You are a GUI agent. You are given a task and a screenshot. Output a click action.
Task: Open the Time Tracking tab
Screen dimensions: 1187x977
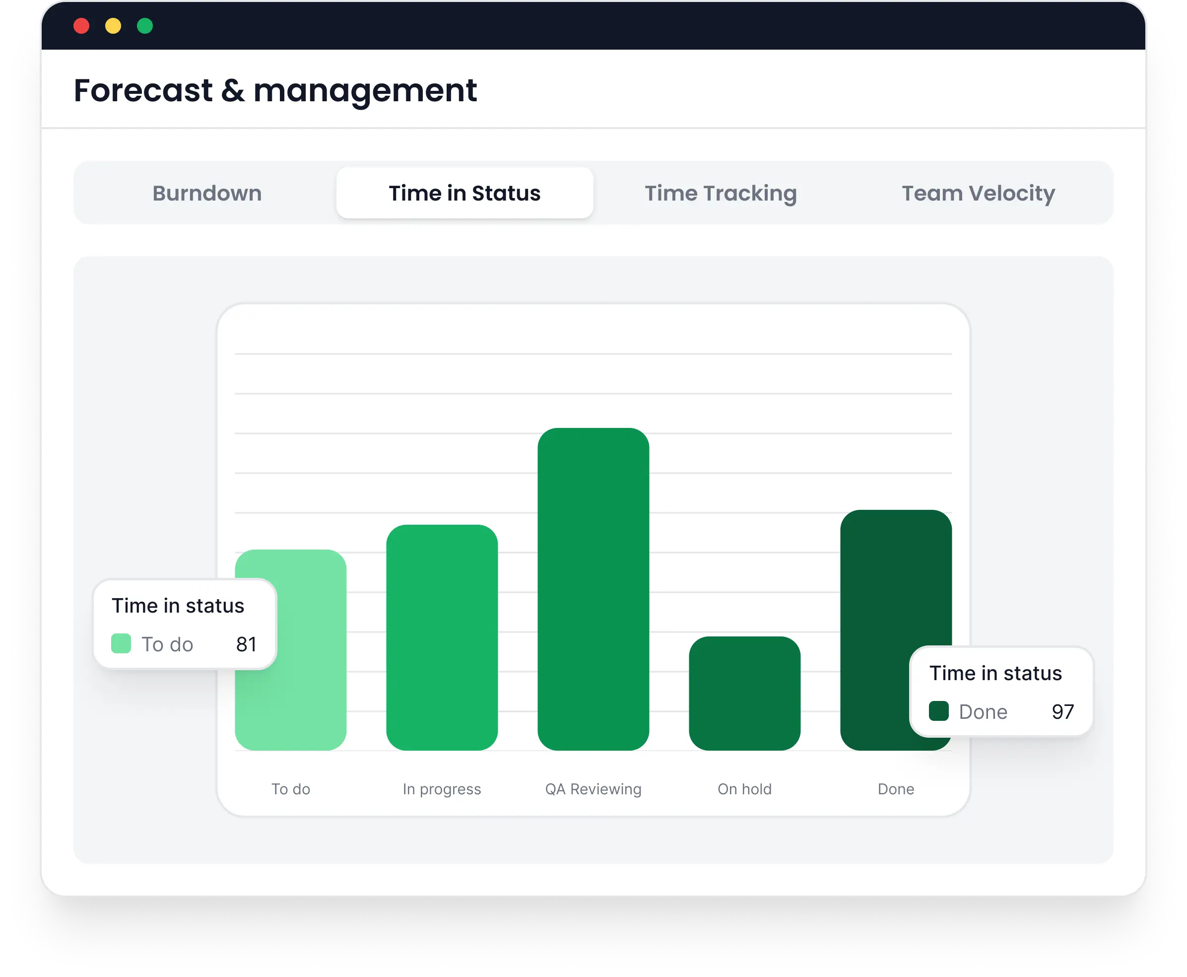click(721, 193)
